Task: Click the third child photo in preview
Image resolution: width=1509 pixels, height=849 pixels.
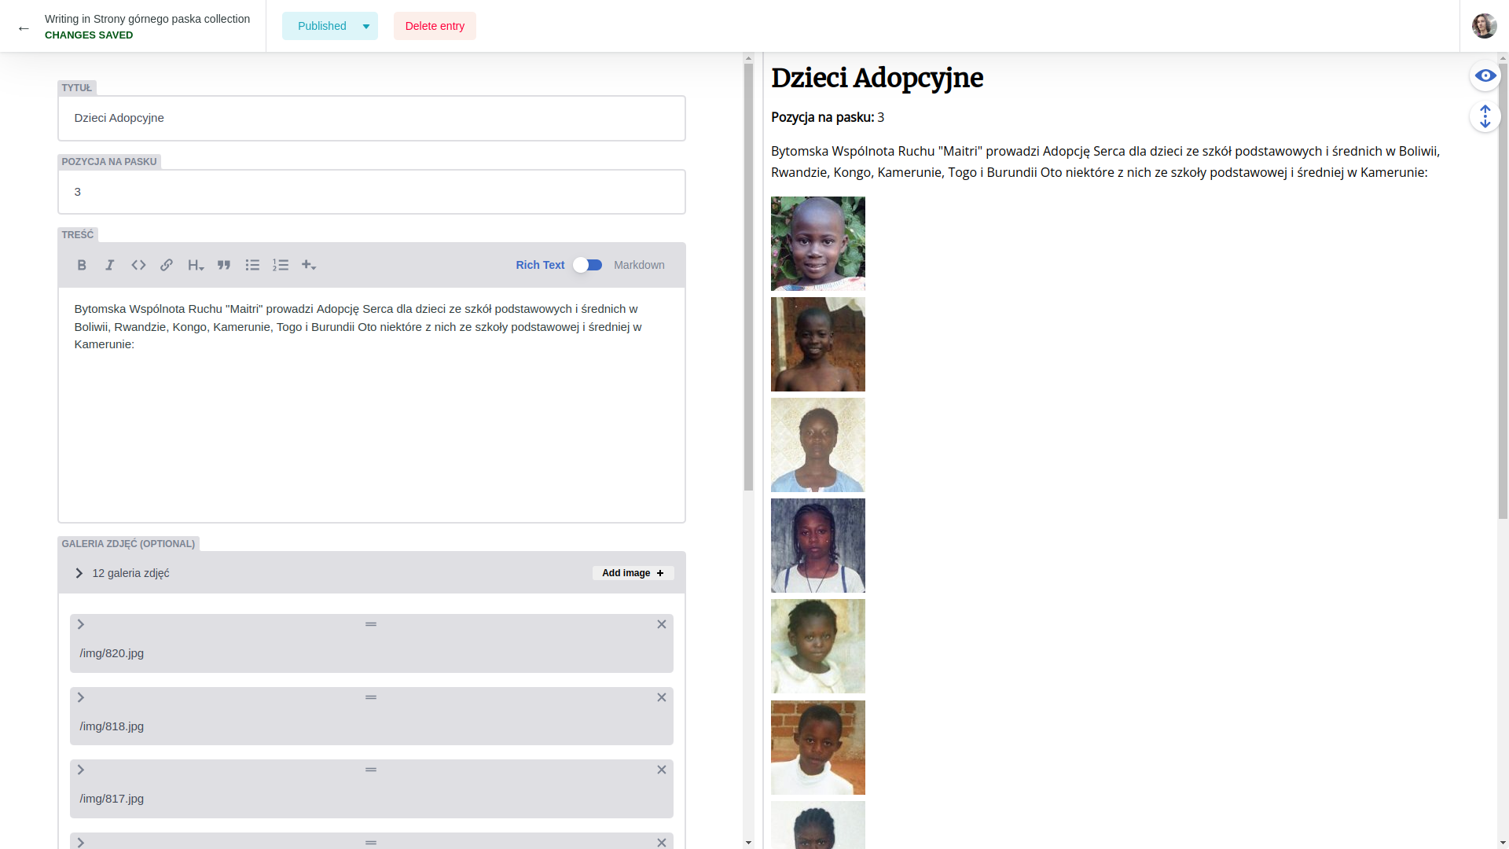Action: click(818, 445)
